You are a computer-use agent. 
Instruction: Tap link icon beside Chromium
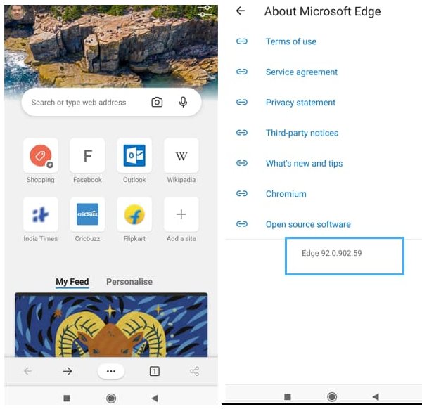pos(242,194)
